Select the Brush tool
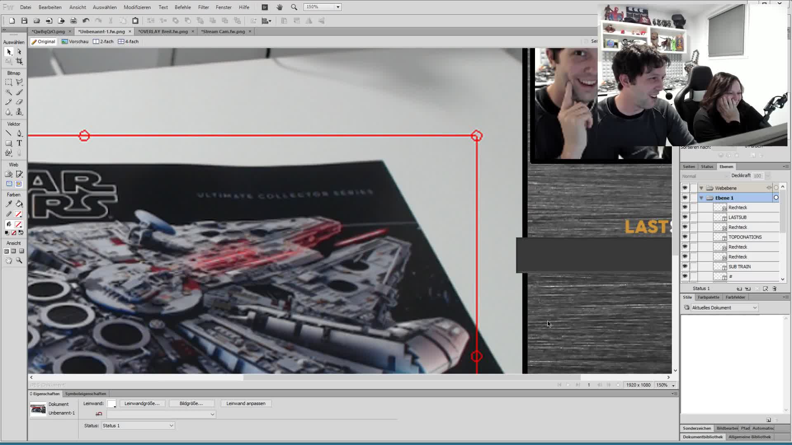Viewport: 792px width, 445px height. pyautogui.click(x=19, y=92)
